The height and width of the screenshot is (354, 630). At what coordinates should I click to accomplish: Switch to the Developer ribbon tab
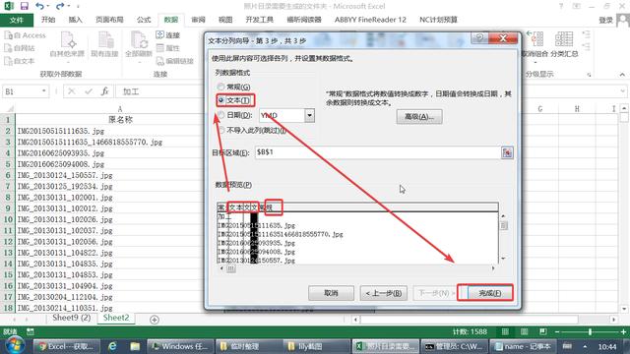[260, 20]
